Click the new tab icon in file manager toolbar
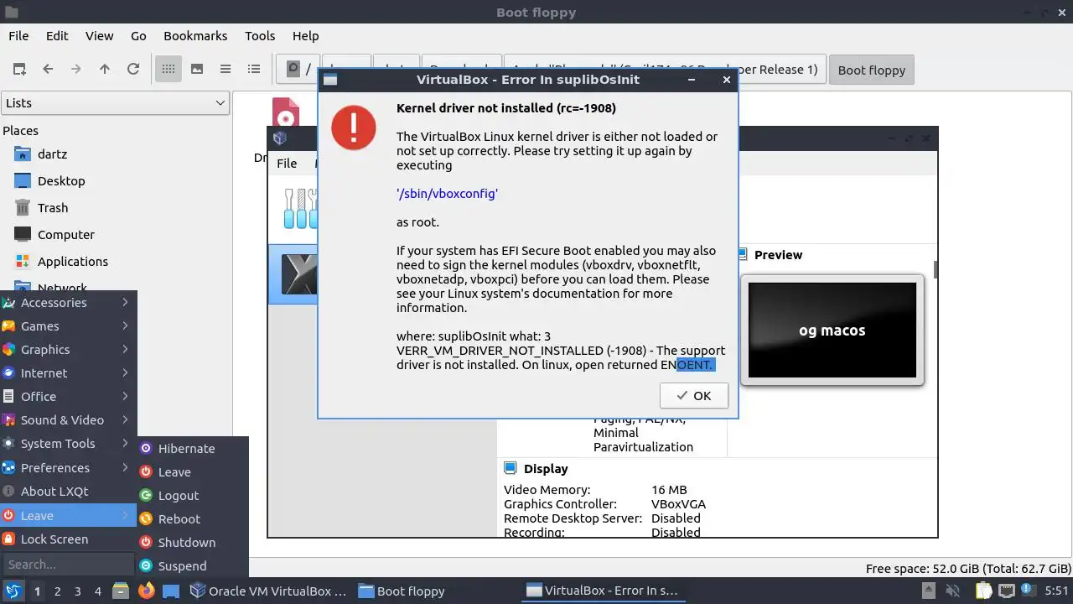 tap(18, 70)
